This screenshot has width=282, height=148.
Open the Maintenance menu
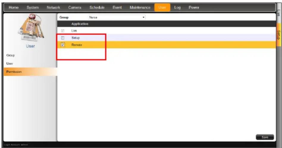[x=140, y=7]
